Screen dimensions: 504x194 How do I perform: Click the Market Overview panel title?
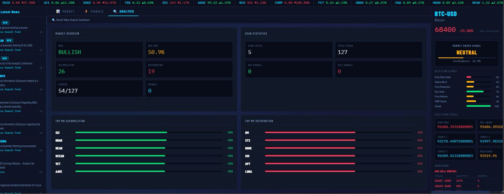pos(67,34)
